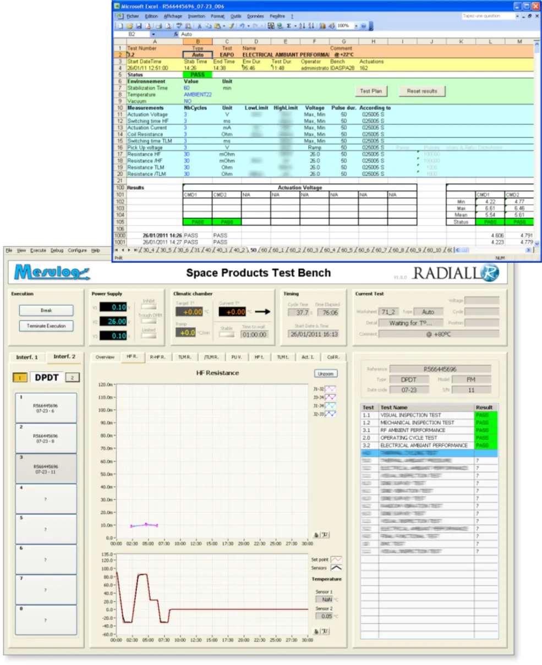542x665 pixels.
Task: Select the OPERATING CYCLE TEST row
Action: (430, 438)
